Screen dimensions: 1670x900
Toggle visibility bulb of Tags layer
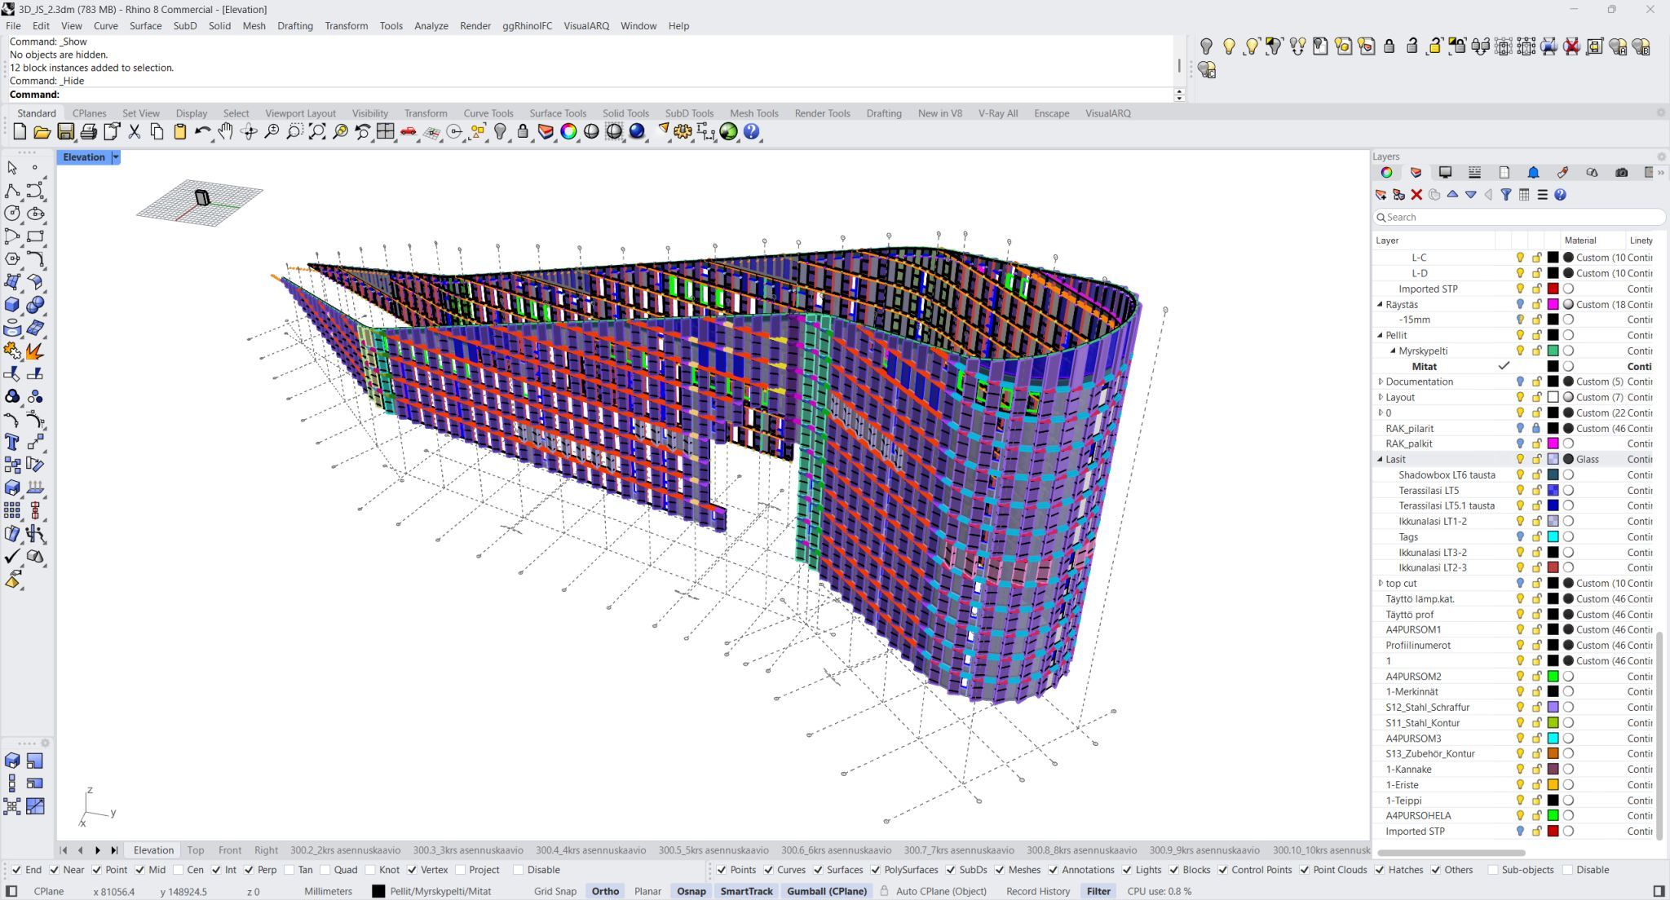[x=1520, y=537]
